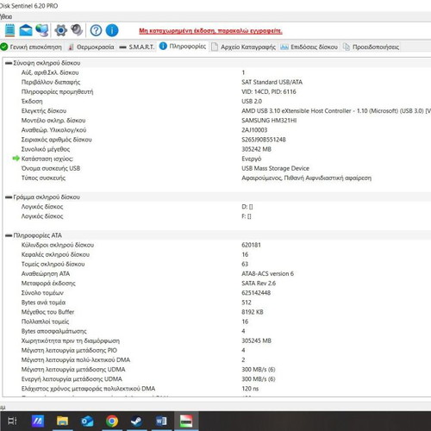
Task: Open the Προειδοποιήσεις tab
Action: pos(371,47)
